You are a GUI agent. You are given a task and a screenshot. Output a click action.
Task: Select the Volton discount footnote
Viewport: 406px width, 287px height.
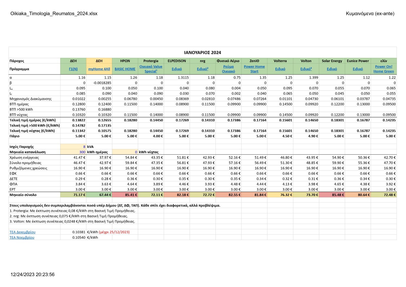click(x=72, y=221)
